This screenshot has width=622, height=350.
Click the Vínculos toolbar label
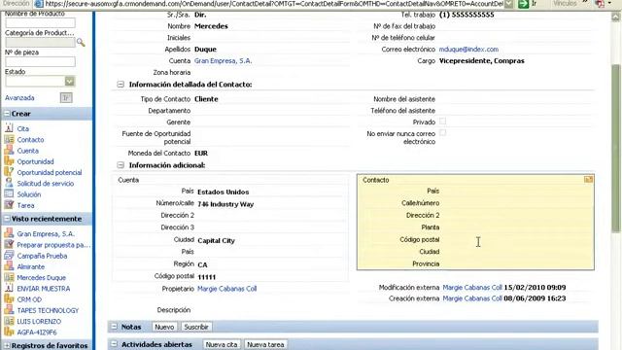pyautogui.click(x=565, y=4)
